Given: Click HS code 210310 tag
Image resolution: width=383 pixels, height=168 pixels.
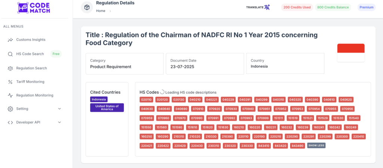Looking at the screenshot, I should [x=179, y=137].
